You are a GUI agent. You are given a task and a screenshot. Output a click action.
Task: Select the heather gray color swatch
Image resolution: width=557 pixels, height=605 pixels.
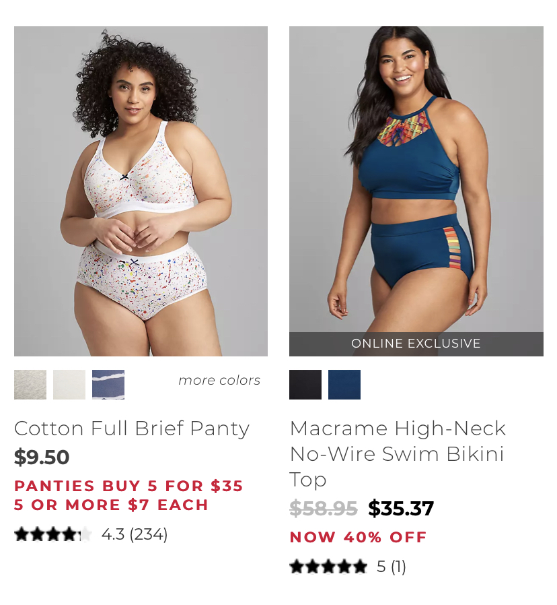click(30, 384)
